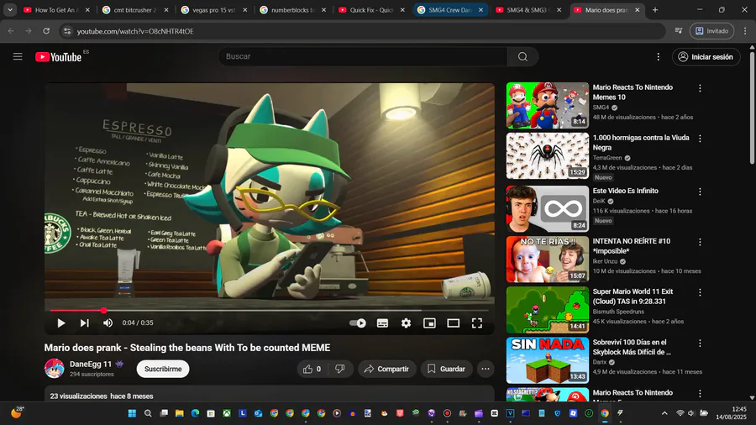Click the Guardar save button
756x425 pixels.
point(447,369)
